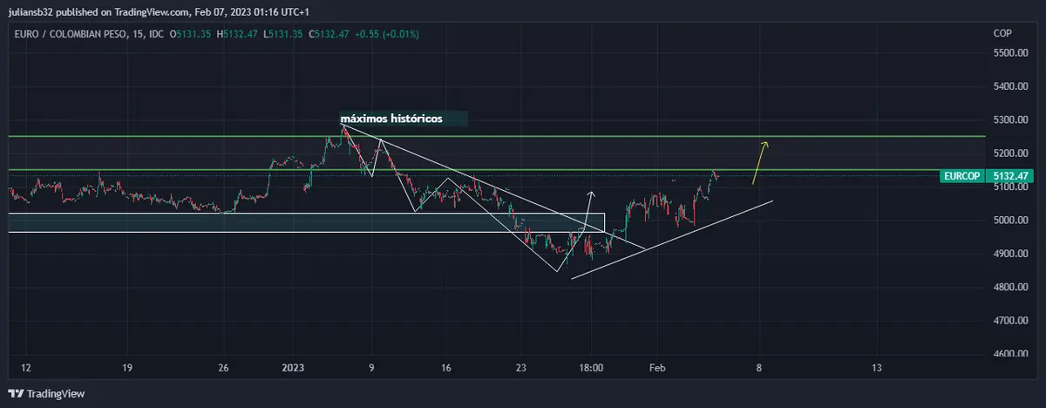Open the COP currency label above price scale
This screenshot has height=408, width=1046.
[1002, 33]
